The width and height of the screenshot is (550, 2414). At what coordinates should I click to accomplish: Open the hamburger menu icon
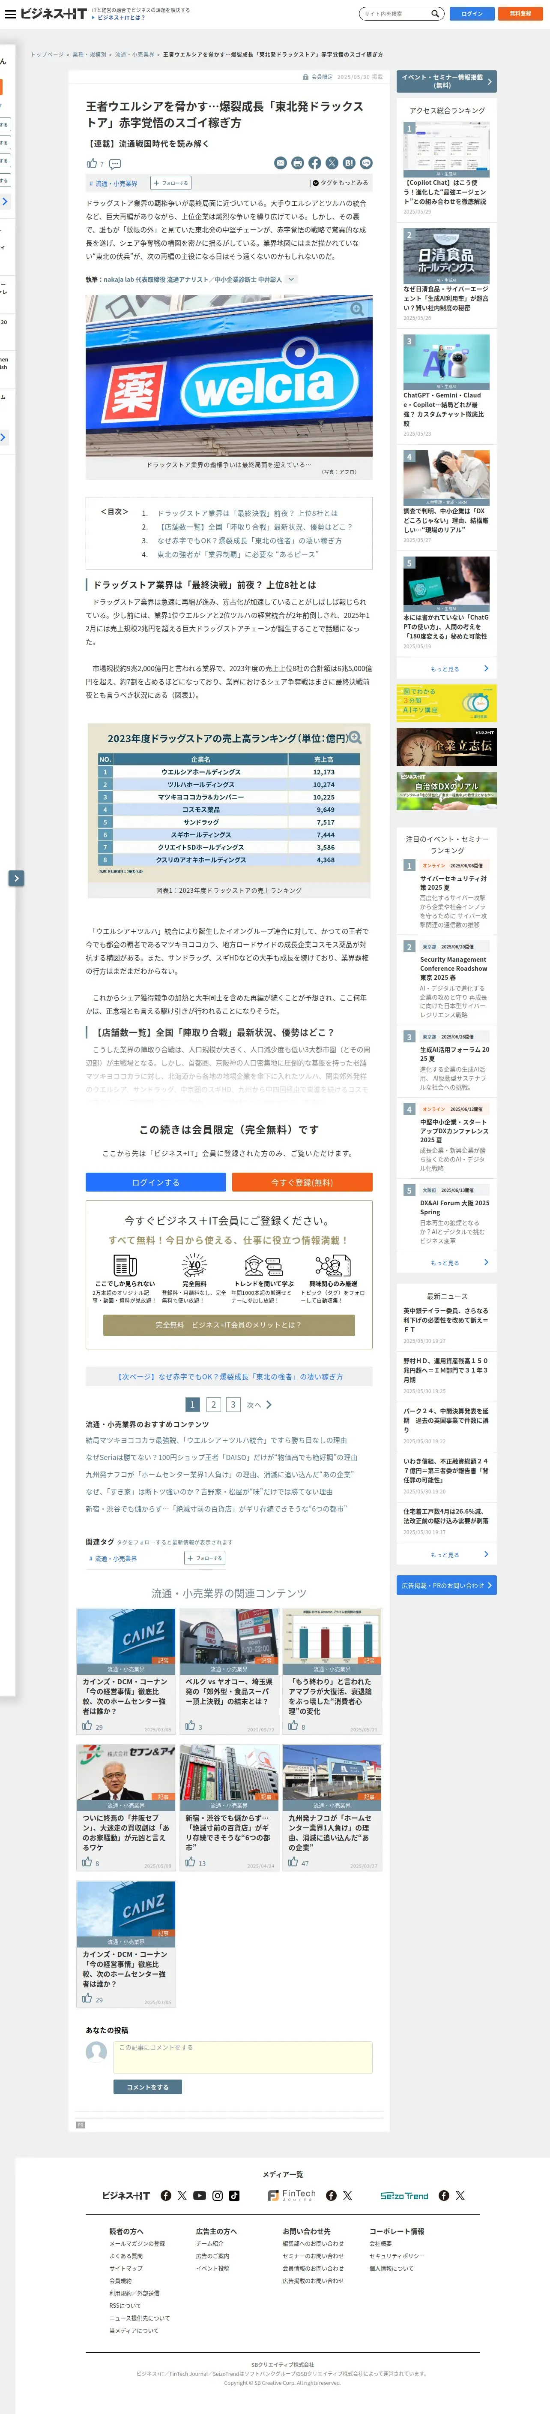tap(10, 14)
